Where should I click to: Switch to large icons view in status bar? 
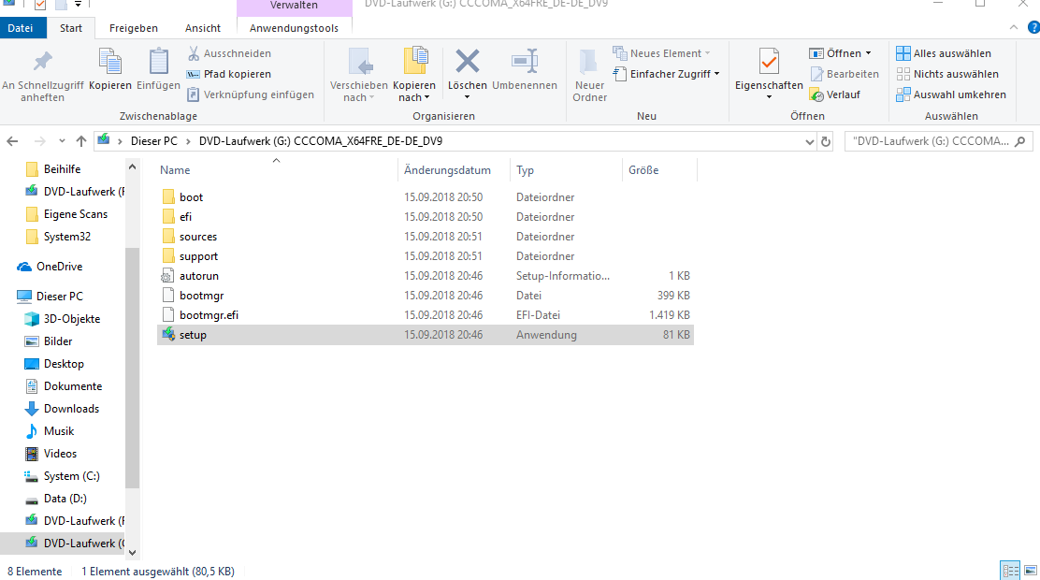[x=1030, y=570]
